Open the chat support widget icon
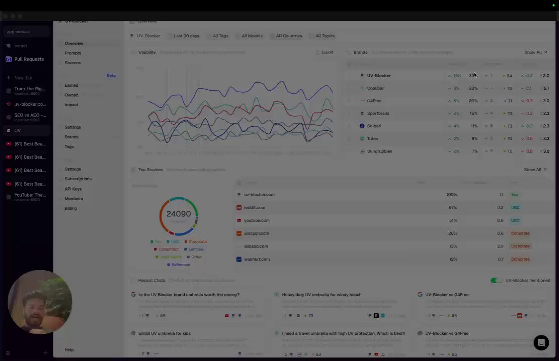This screenshot has width=559, height=361. (541, 343)
